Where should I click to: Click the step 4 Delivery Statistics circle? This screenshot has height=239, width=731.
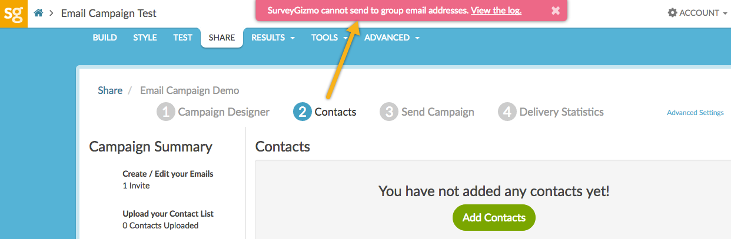point(507,112)
